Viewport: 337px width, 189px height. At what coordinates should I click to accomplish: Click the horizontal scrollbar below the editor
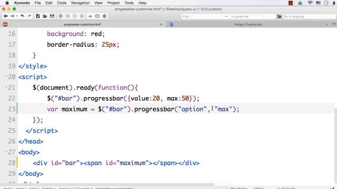click(107, 184)
